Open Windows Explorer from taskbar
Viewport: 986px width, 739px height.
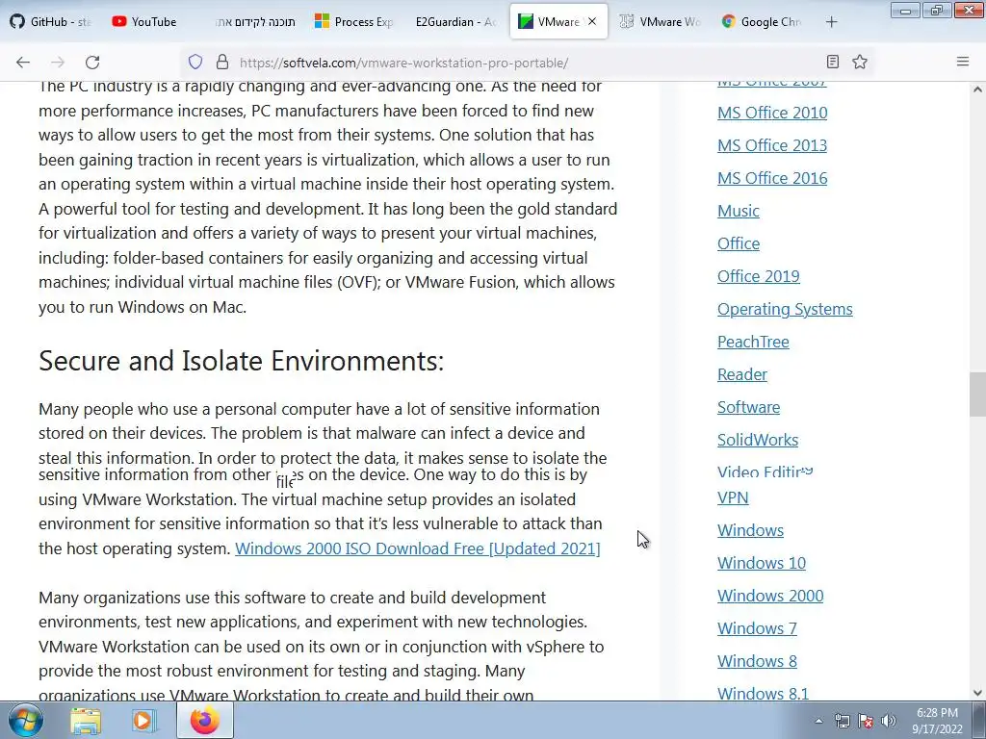[x=86, y=721]
